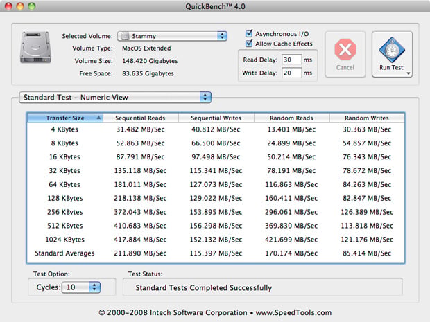Screen dimensions: 430x322
Task: Click the Sequential Reads column header
Action: click(x=140, y=118)
